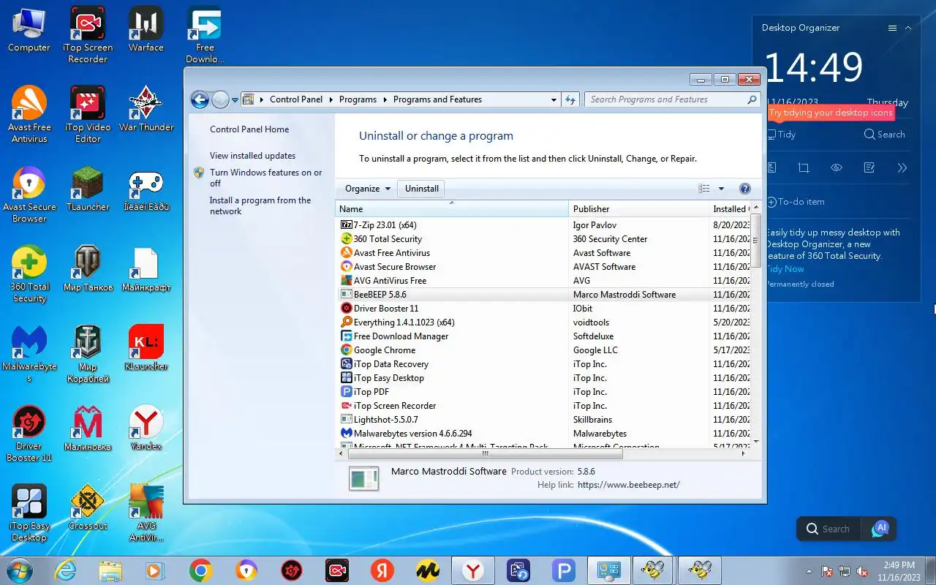The width and height of the screenshot is (936, 585).
Task: Select the Майнкрафт file on the desktop
Action: (x=146, y=269)
